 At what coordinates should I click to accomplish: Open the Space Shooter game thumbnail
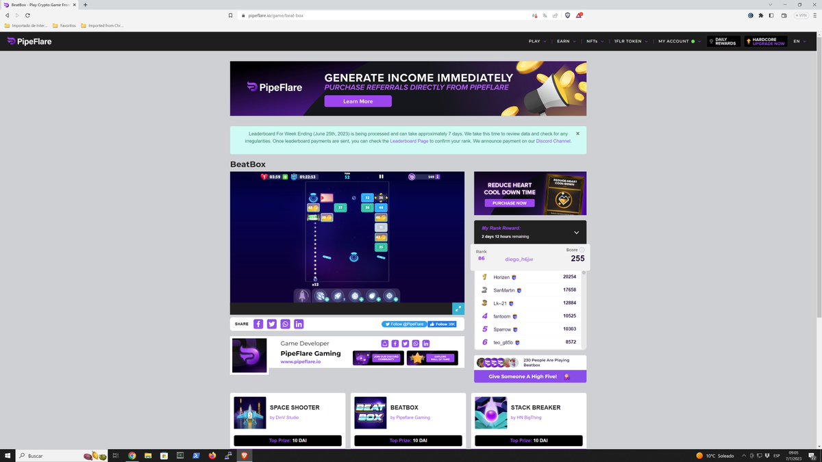tap(250, 413)
